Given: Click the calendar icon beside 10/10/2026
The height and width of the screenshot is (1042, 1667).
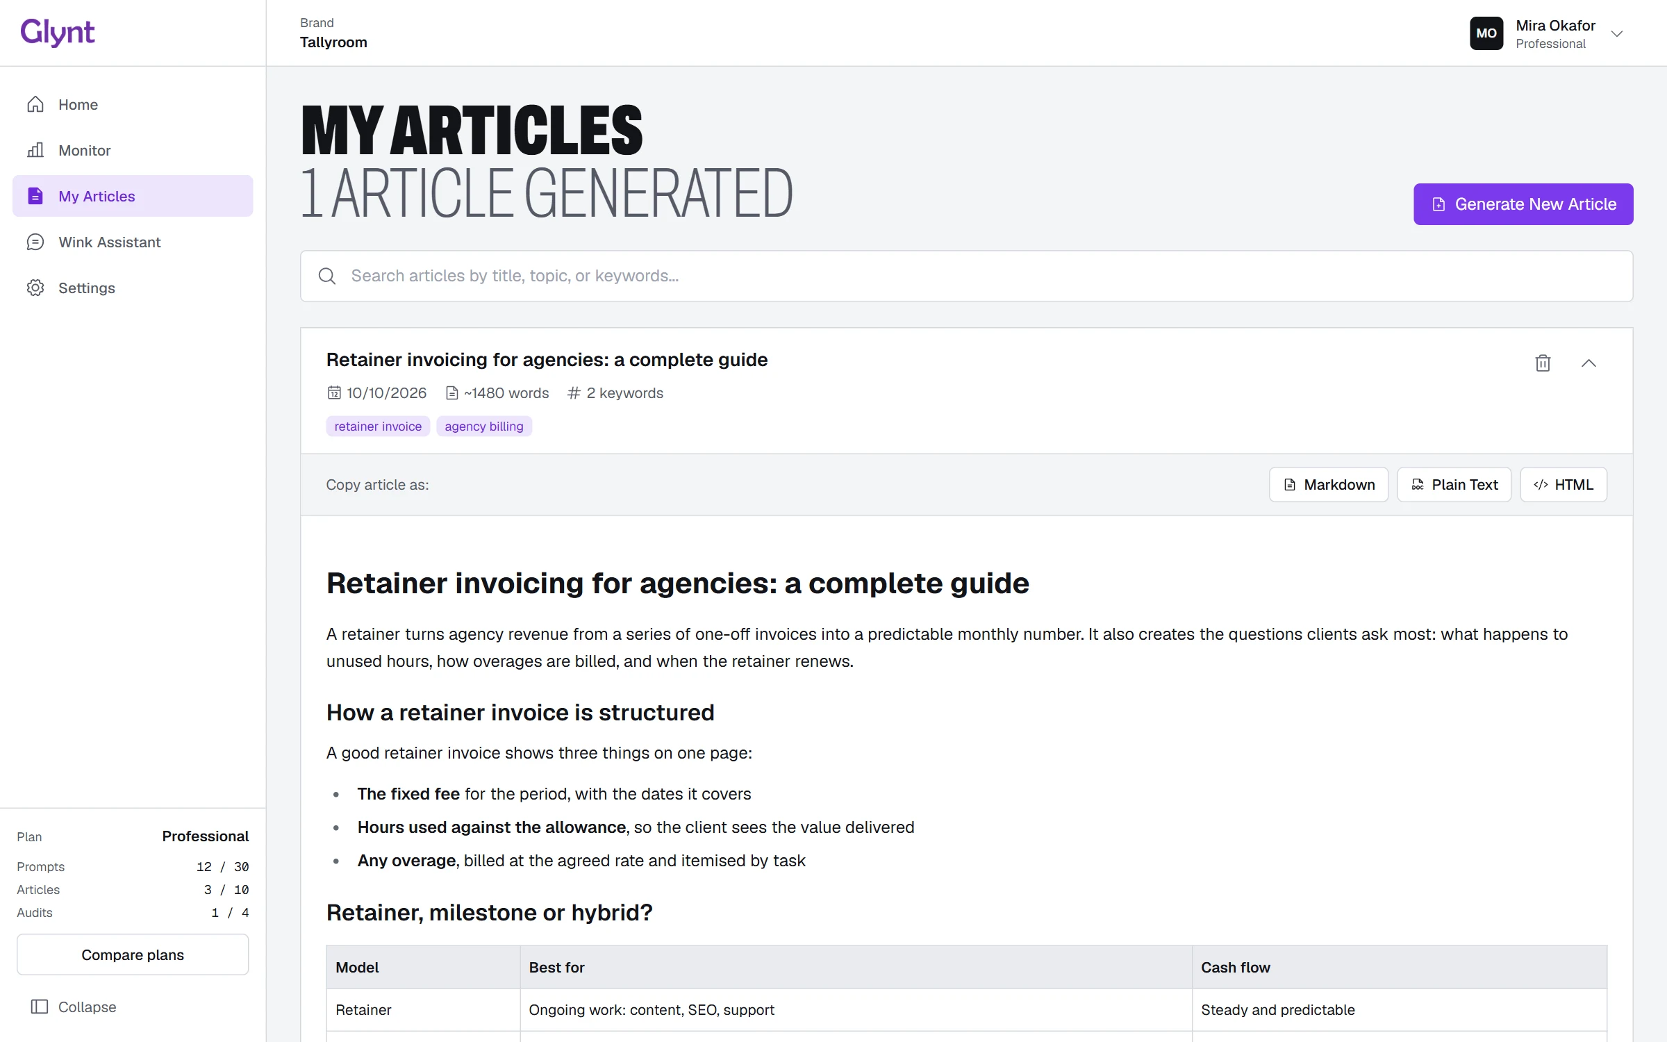Looking at the screenshot, I should 334,392.
